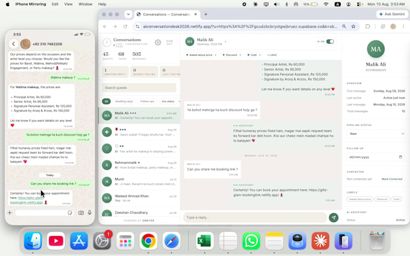This screenshot has width=410, height=256.
Task: Open WhatsApp from the Dock
Action: point(251,240)
